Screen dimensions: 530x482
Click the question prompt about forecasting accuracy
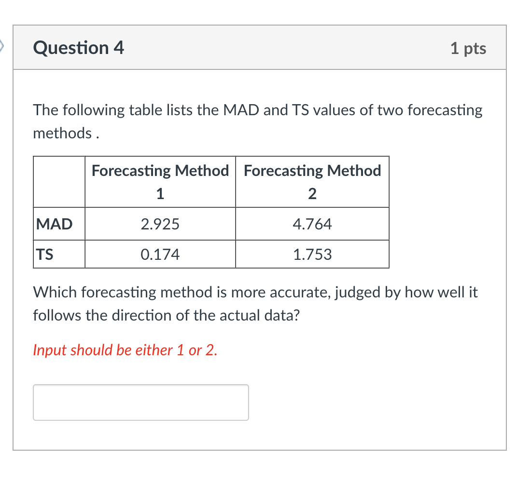255,303
